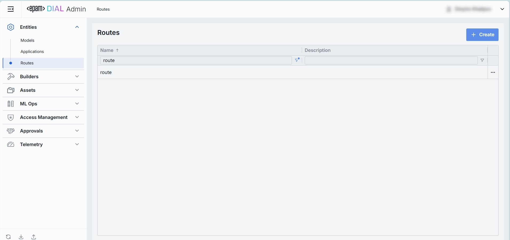Image resolution: width=510 pixels, height=240 pixels.
Task: Expand the Telemetry section chevron
Action: (x=77, y=144)
